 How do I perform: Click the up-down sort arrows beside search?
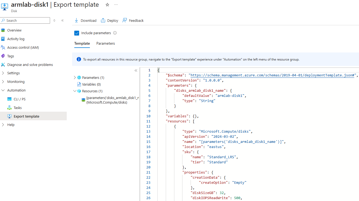point(54,20)
